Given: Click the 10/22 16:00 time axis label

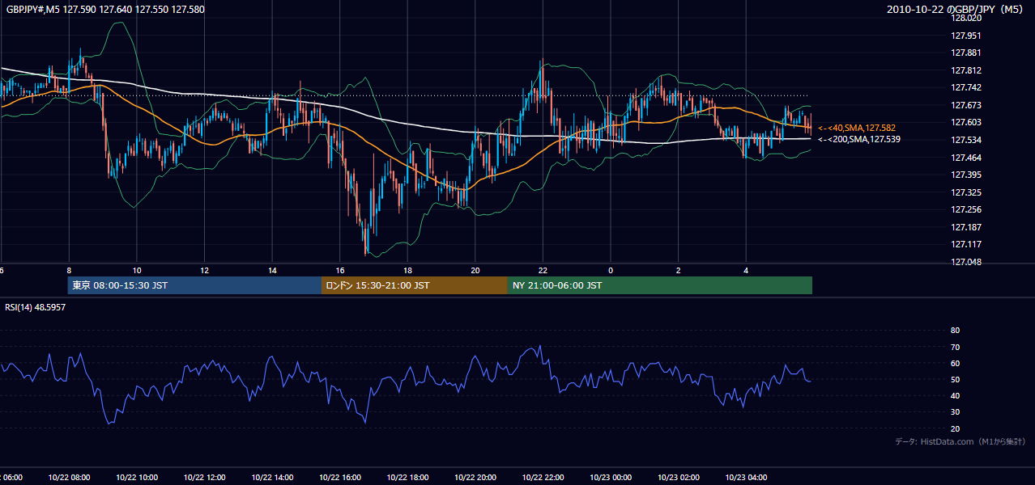Looking at the screenshot, I should (x=340, y=478).
